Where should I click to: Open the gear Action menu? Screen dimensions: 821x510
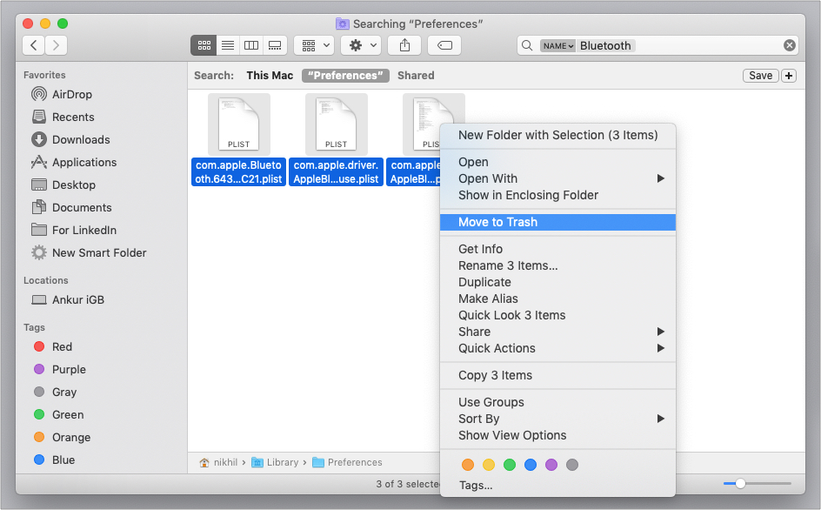click(361, 45)
